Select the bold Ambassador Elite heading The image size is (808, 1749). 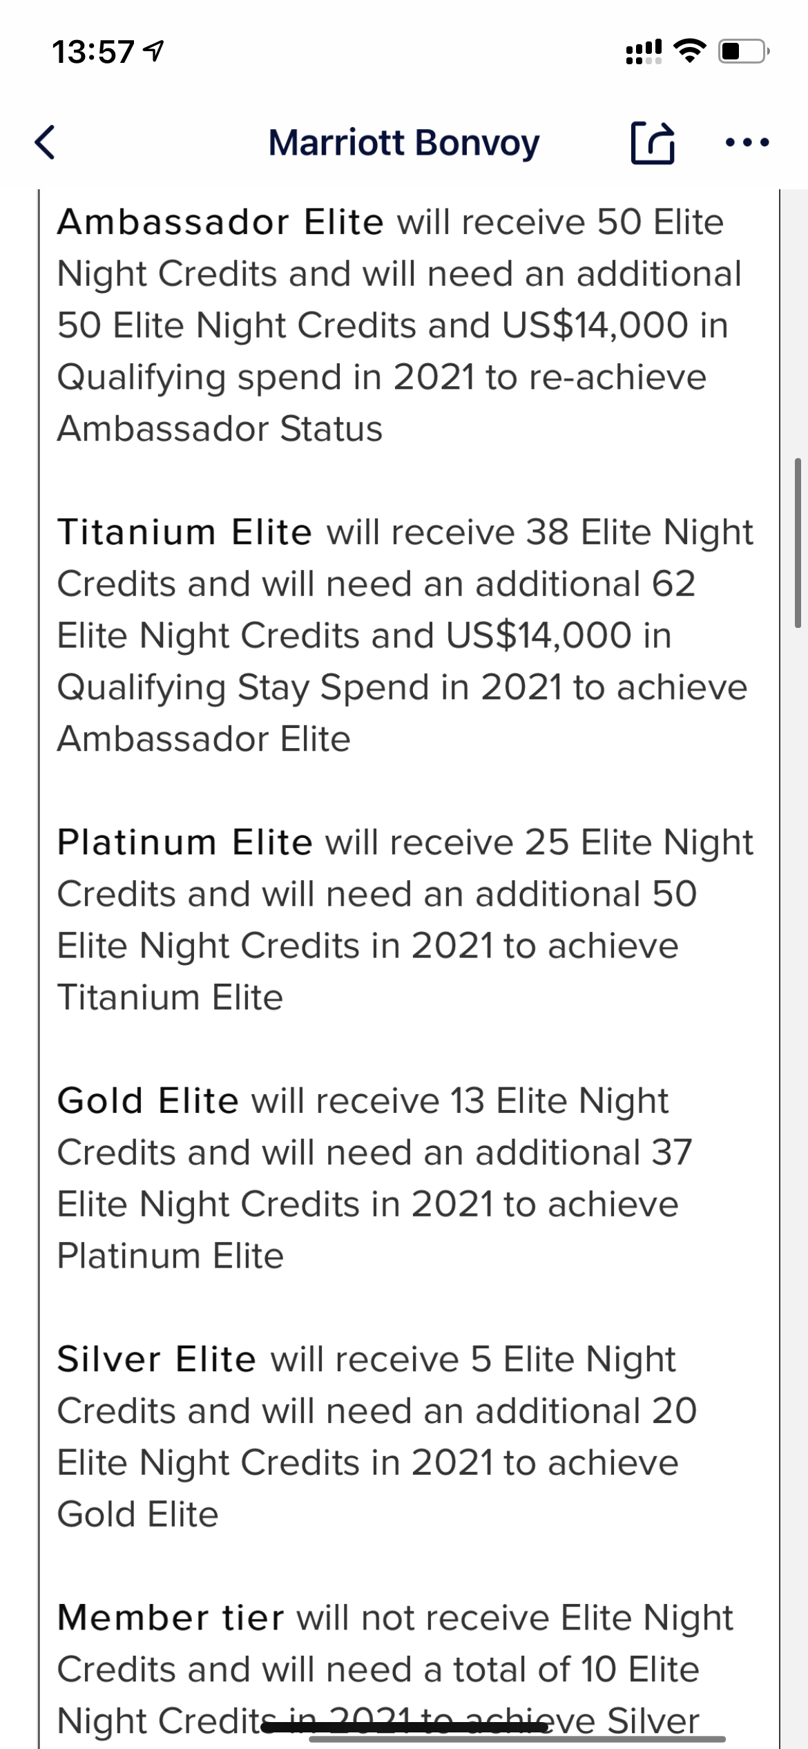pos(220,222)
